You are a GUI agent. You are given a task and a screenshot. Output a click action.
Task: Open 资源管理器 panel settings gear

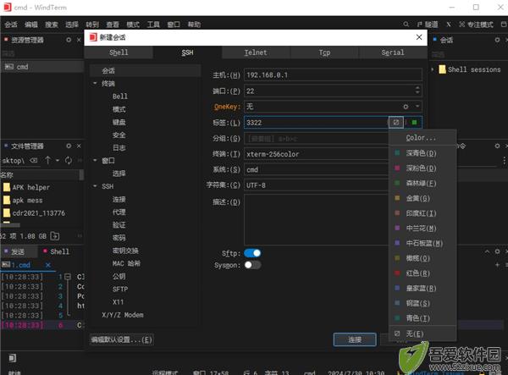coord(69,40)
